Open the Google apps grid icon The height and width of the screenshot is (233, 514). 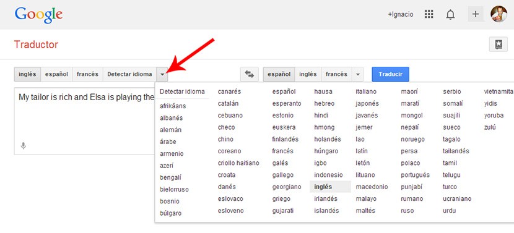coord(429,14)
